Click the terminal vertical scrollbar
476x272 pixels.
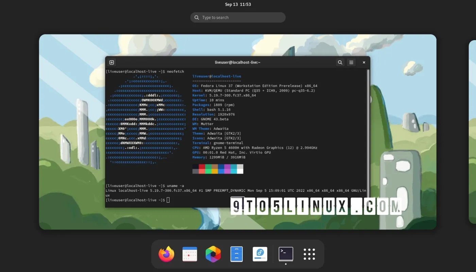pos(368,136)
